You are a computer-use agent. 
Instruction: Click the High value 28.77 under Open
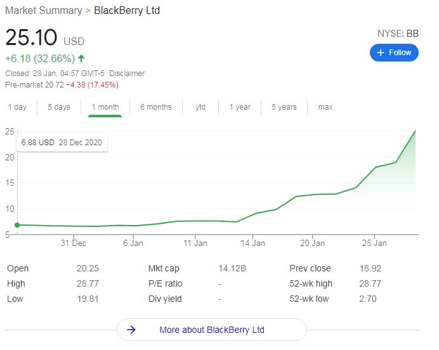click(x=88, y=283)
